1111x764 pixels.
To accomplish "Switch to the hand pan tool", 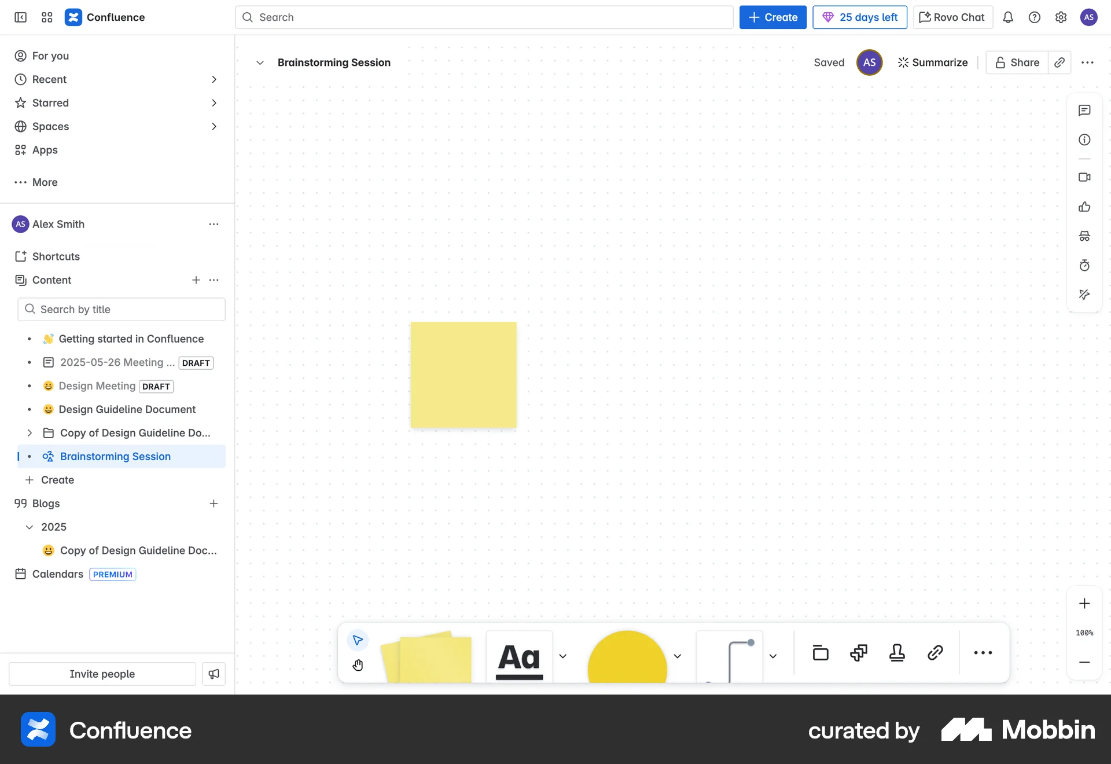I will tap(358, 665).
